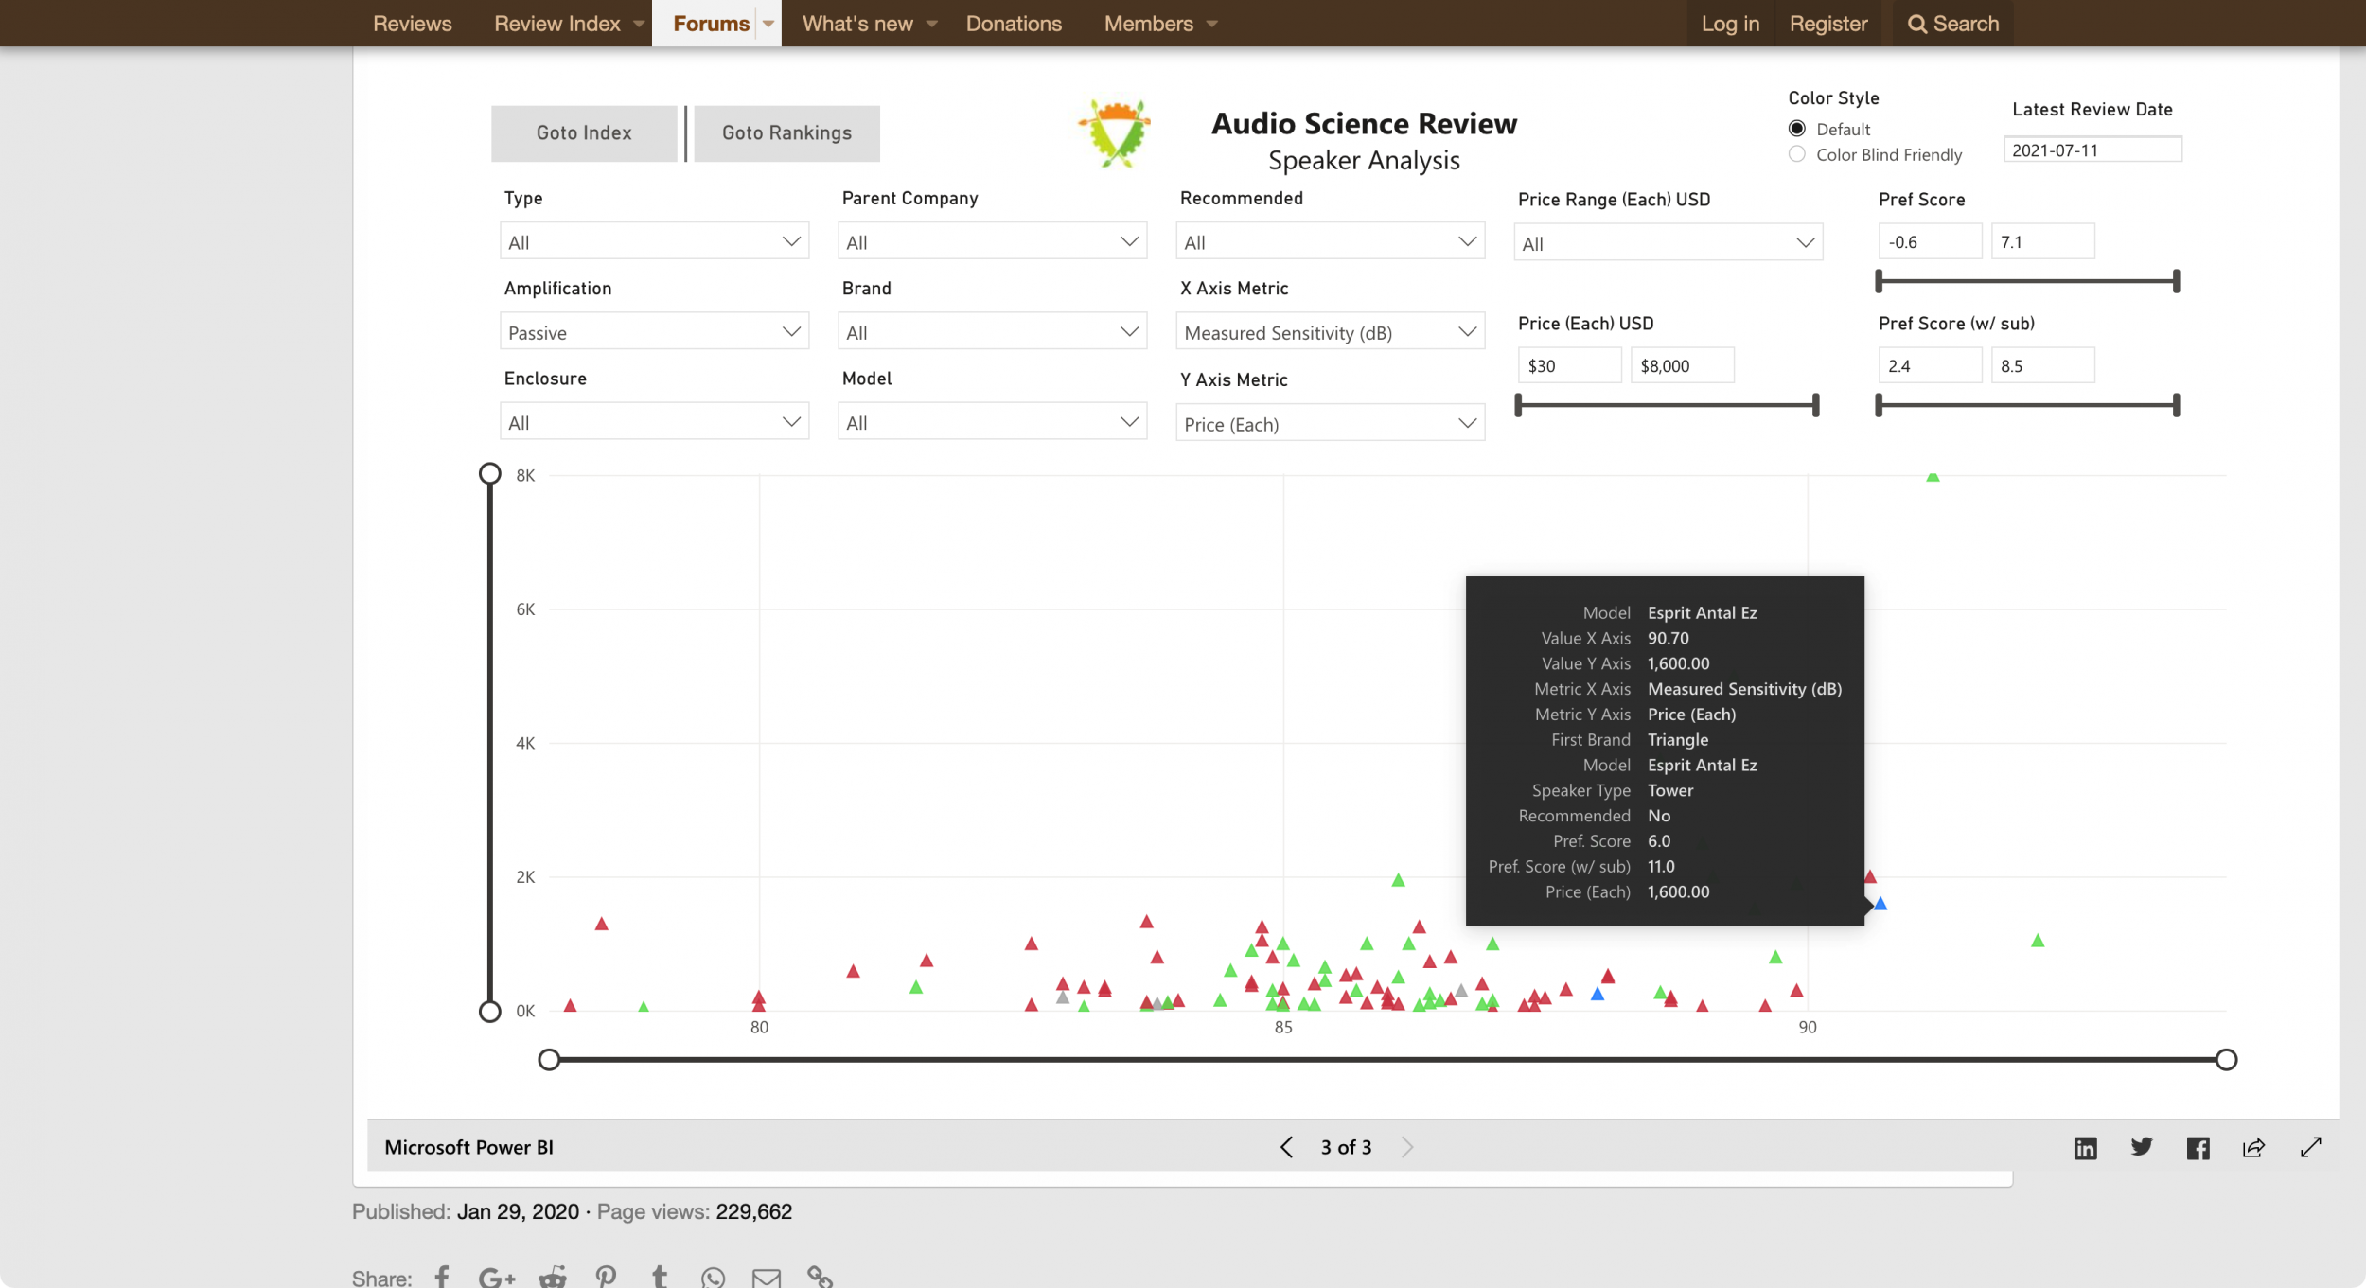Change the Y Axis Metric dropdown
Screen dimensions: 2366x1288
[1330, 423]
